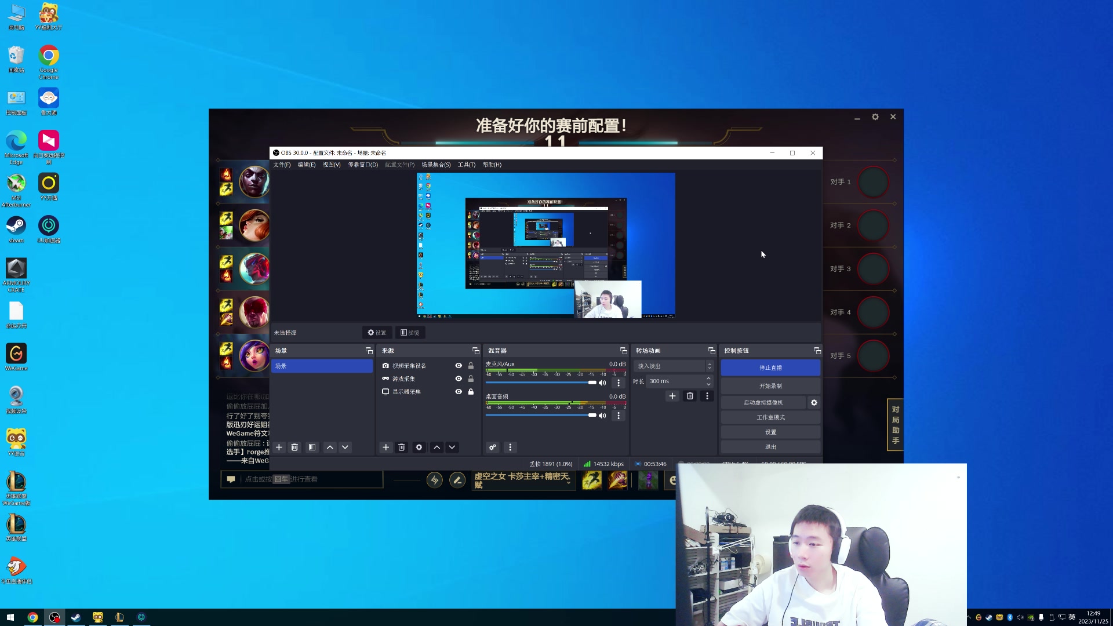Viewport: 1113px width, 626px height.
Task: Open scene filters icon in 场景 panel
Action: (312, 447)
